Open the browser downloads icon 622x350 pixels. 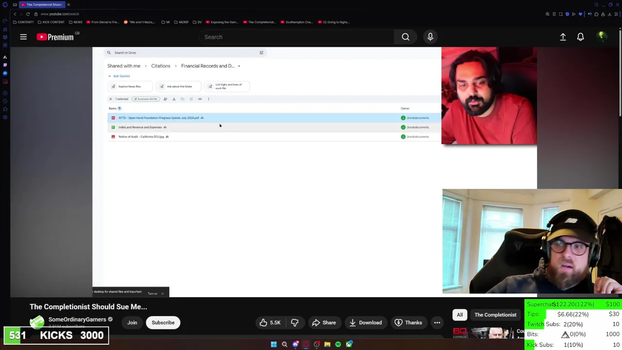tap(609, 14)
